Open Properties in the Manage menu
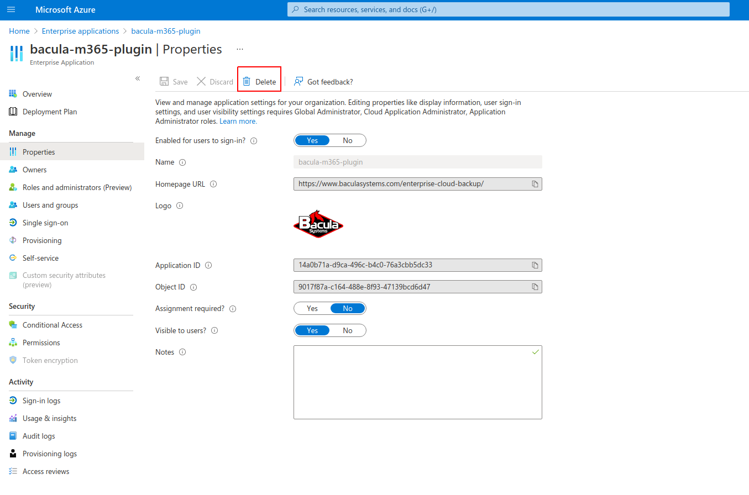749x495 pixels. (x=72, y=152)
